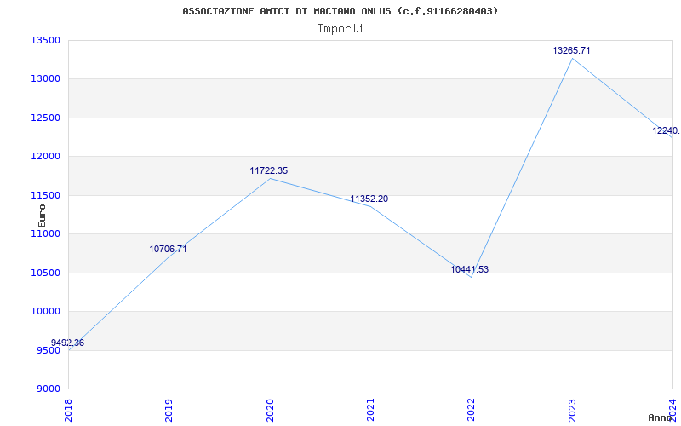
Task: Select data label 11352.20
Action: (369, 199)
